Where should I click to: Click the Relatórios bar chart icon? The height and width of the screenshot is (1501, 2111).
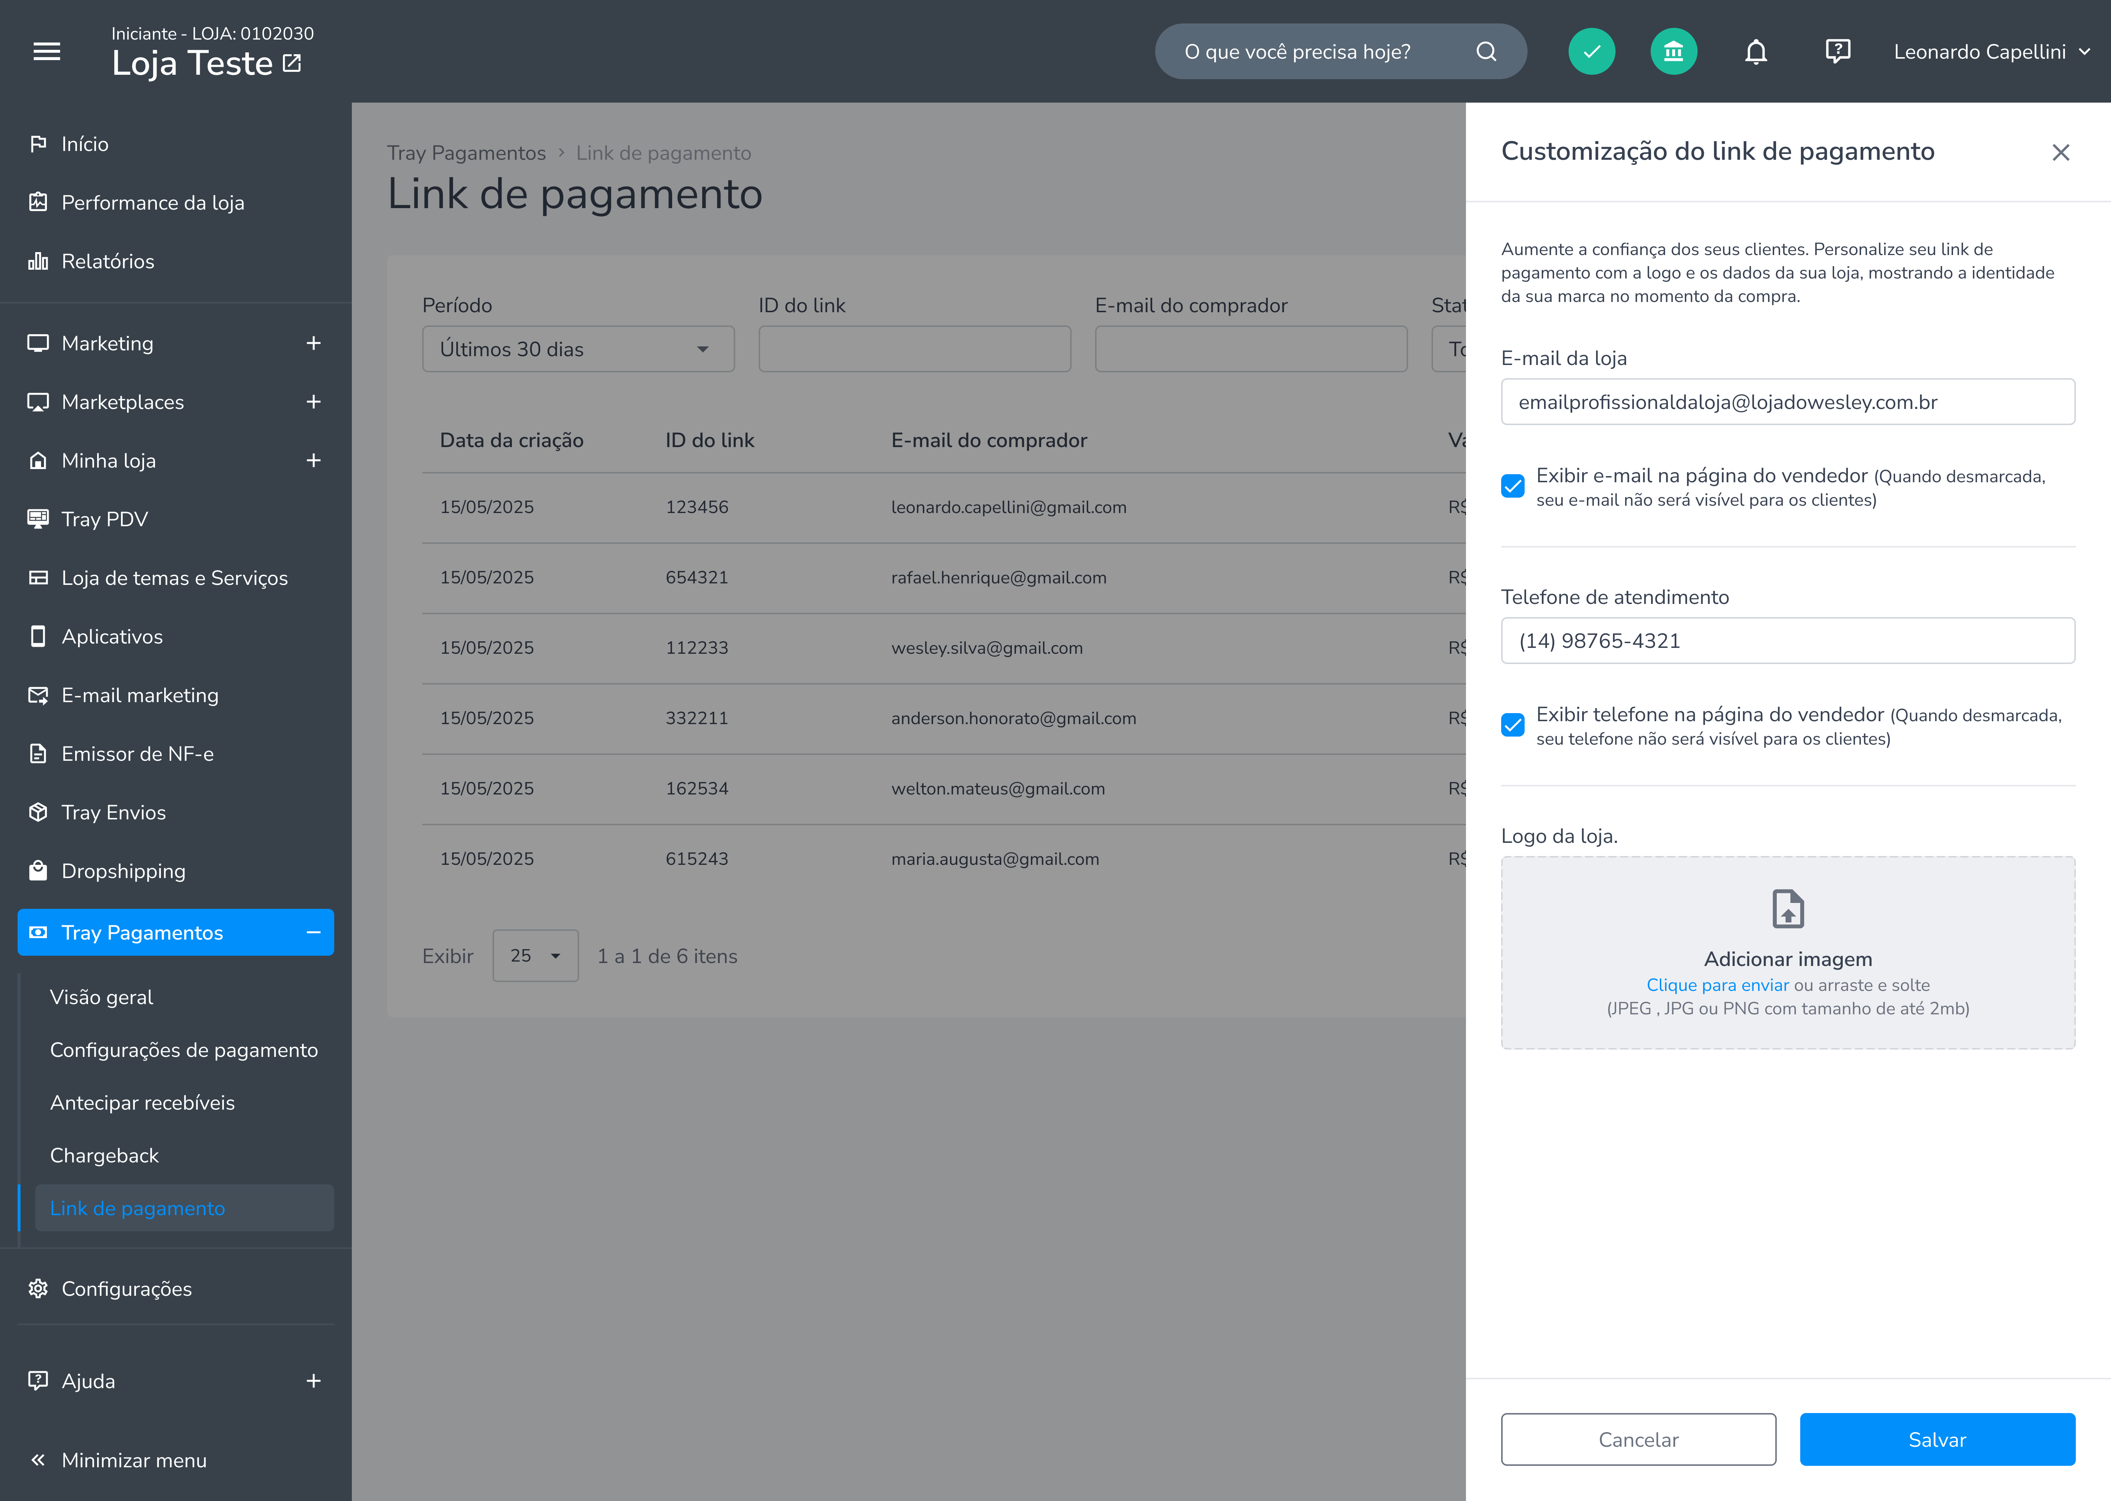tap(38, 262)
